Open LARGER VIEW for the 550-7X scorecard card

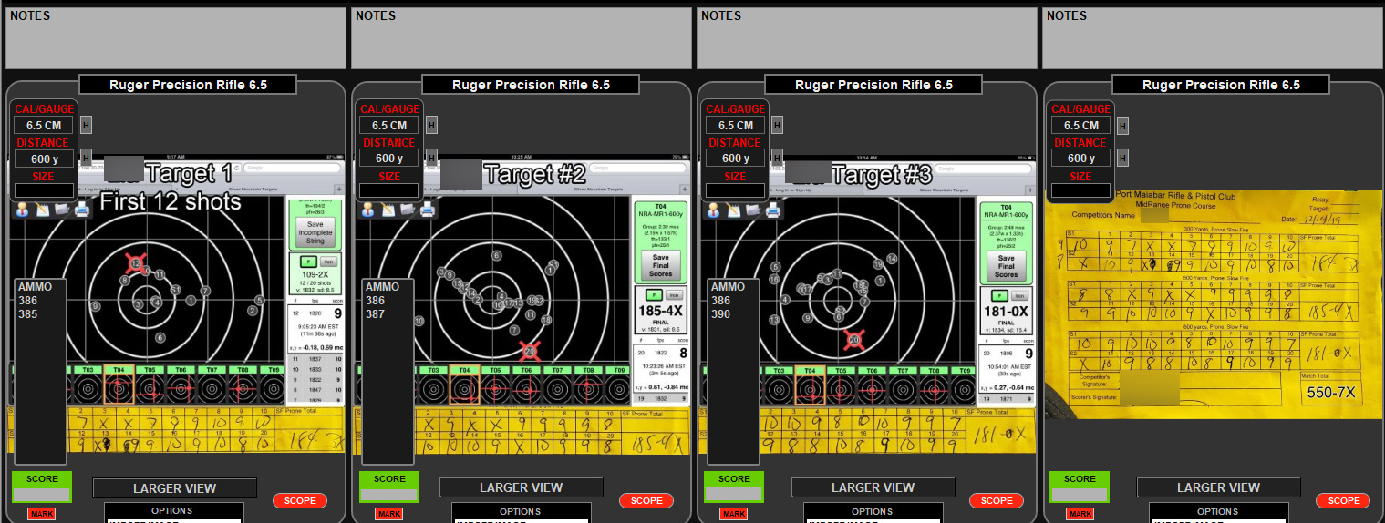[x=1218, y=487]
